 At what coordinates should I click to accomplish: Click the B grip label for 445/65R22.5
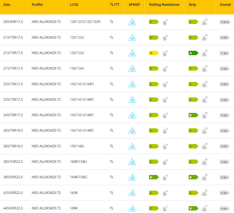[x=193, y=208]
